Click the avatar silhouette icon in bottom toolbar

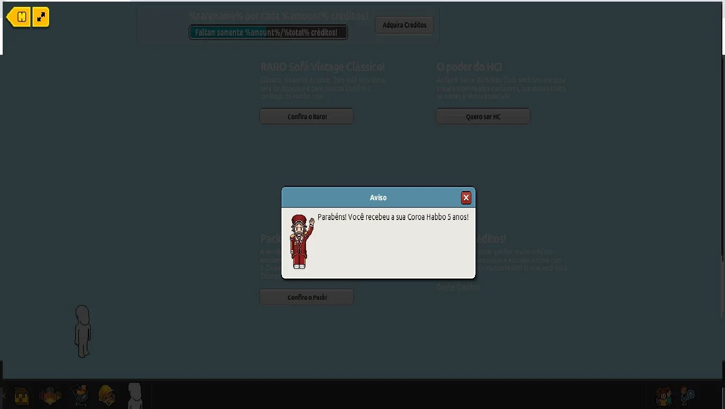coord(135,395)
